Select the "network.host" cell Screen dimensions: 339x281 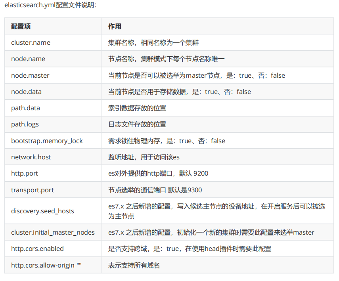click(53, 157)
